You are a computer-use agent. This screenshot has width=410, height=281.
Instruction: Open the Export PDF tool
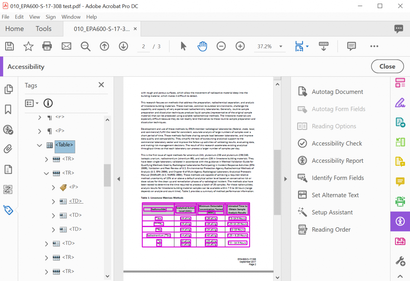click(x=400, y=122)
